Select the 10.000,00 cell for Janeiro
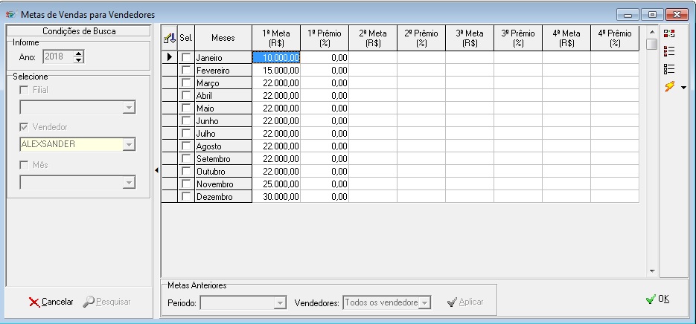696x324 pixels. (x=276, y=58)
